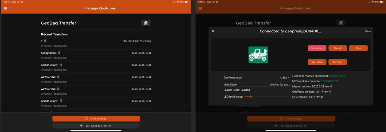Click the Disconnect button
Image resolution: width=386 pixels, height=132 pixels.
317,48
